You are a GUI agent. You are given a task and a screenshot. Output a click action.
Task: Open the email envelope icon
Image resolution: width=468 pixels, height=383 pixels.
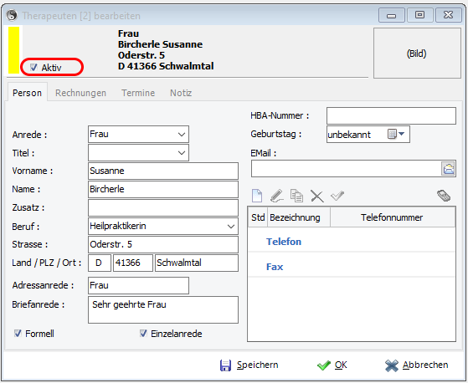click(x=448, y=169)
